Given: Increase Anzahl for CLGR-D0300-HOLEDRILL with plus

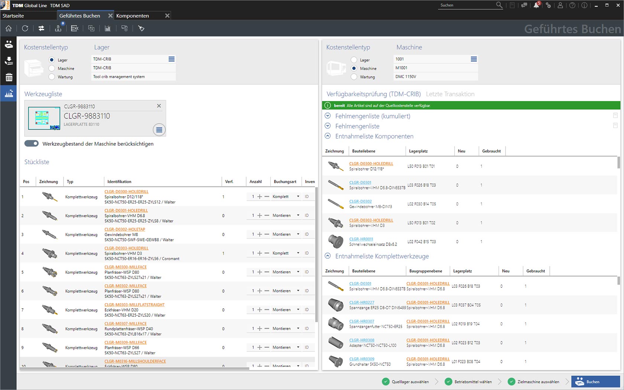Looking at the screenshot, I should pos(260,196).
